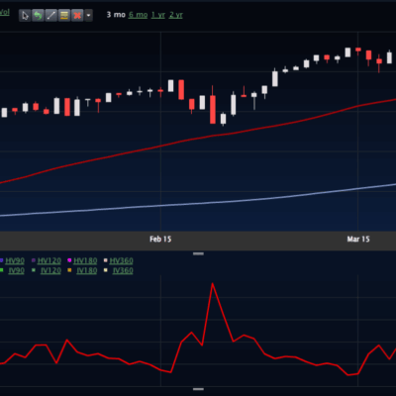Toggle the IV180 series
Screen dimensions: 396x396
(87, 270)
